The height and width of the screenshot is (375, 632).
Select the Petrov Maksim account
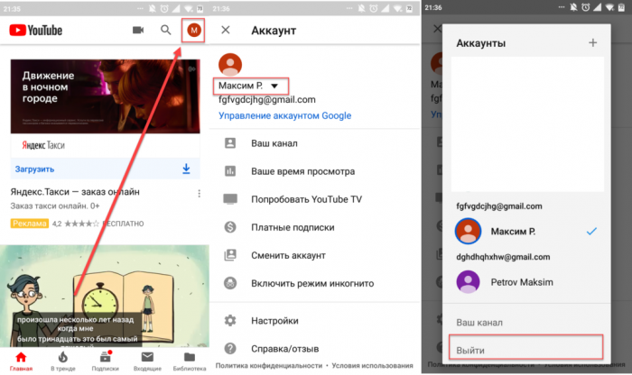pyautogui.click(x=521, y=283)
